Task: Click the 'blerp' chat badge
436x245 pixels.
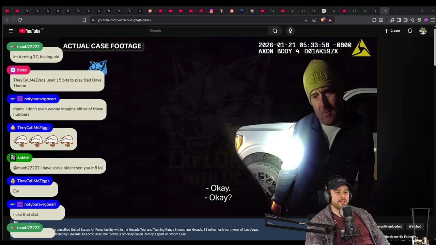Action: [x=19, y=70]
